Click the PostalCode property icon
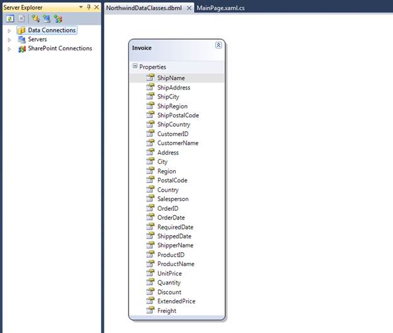 coord(151,180)
